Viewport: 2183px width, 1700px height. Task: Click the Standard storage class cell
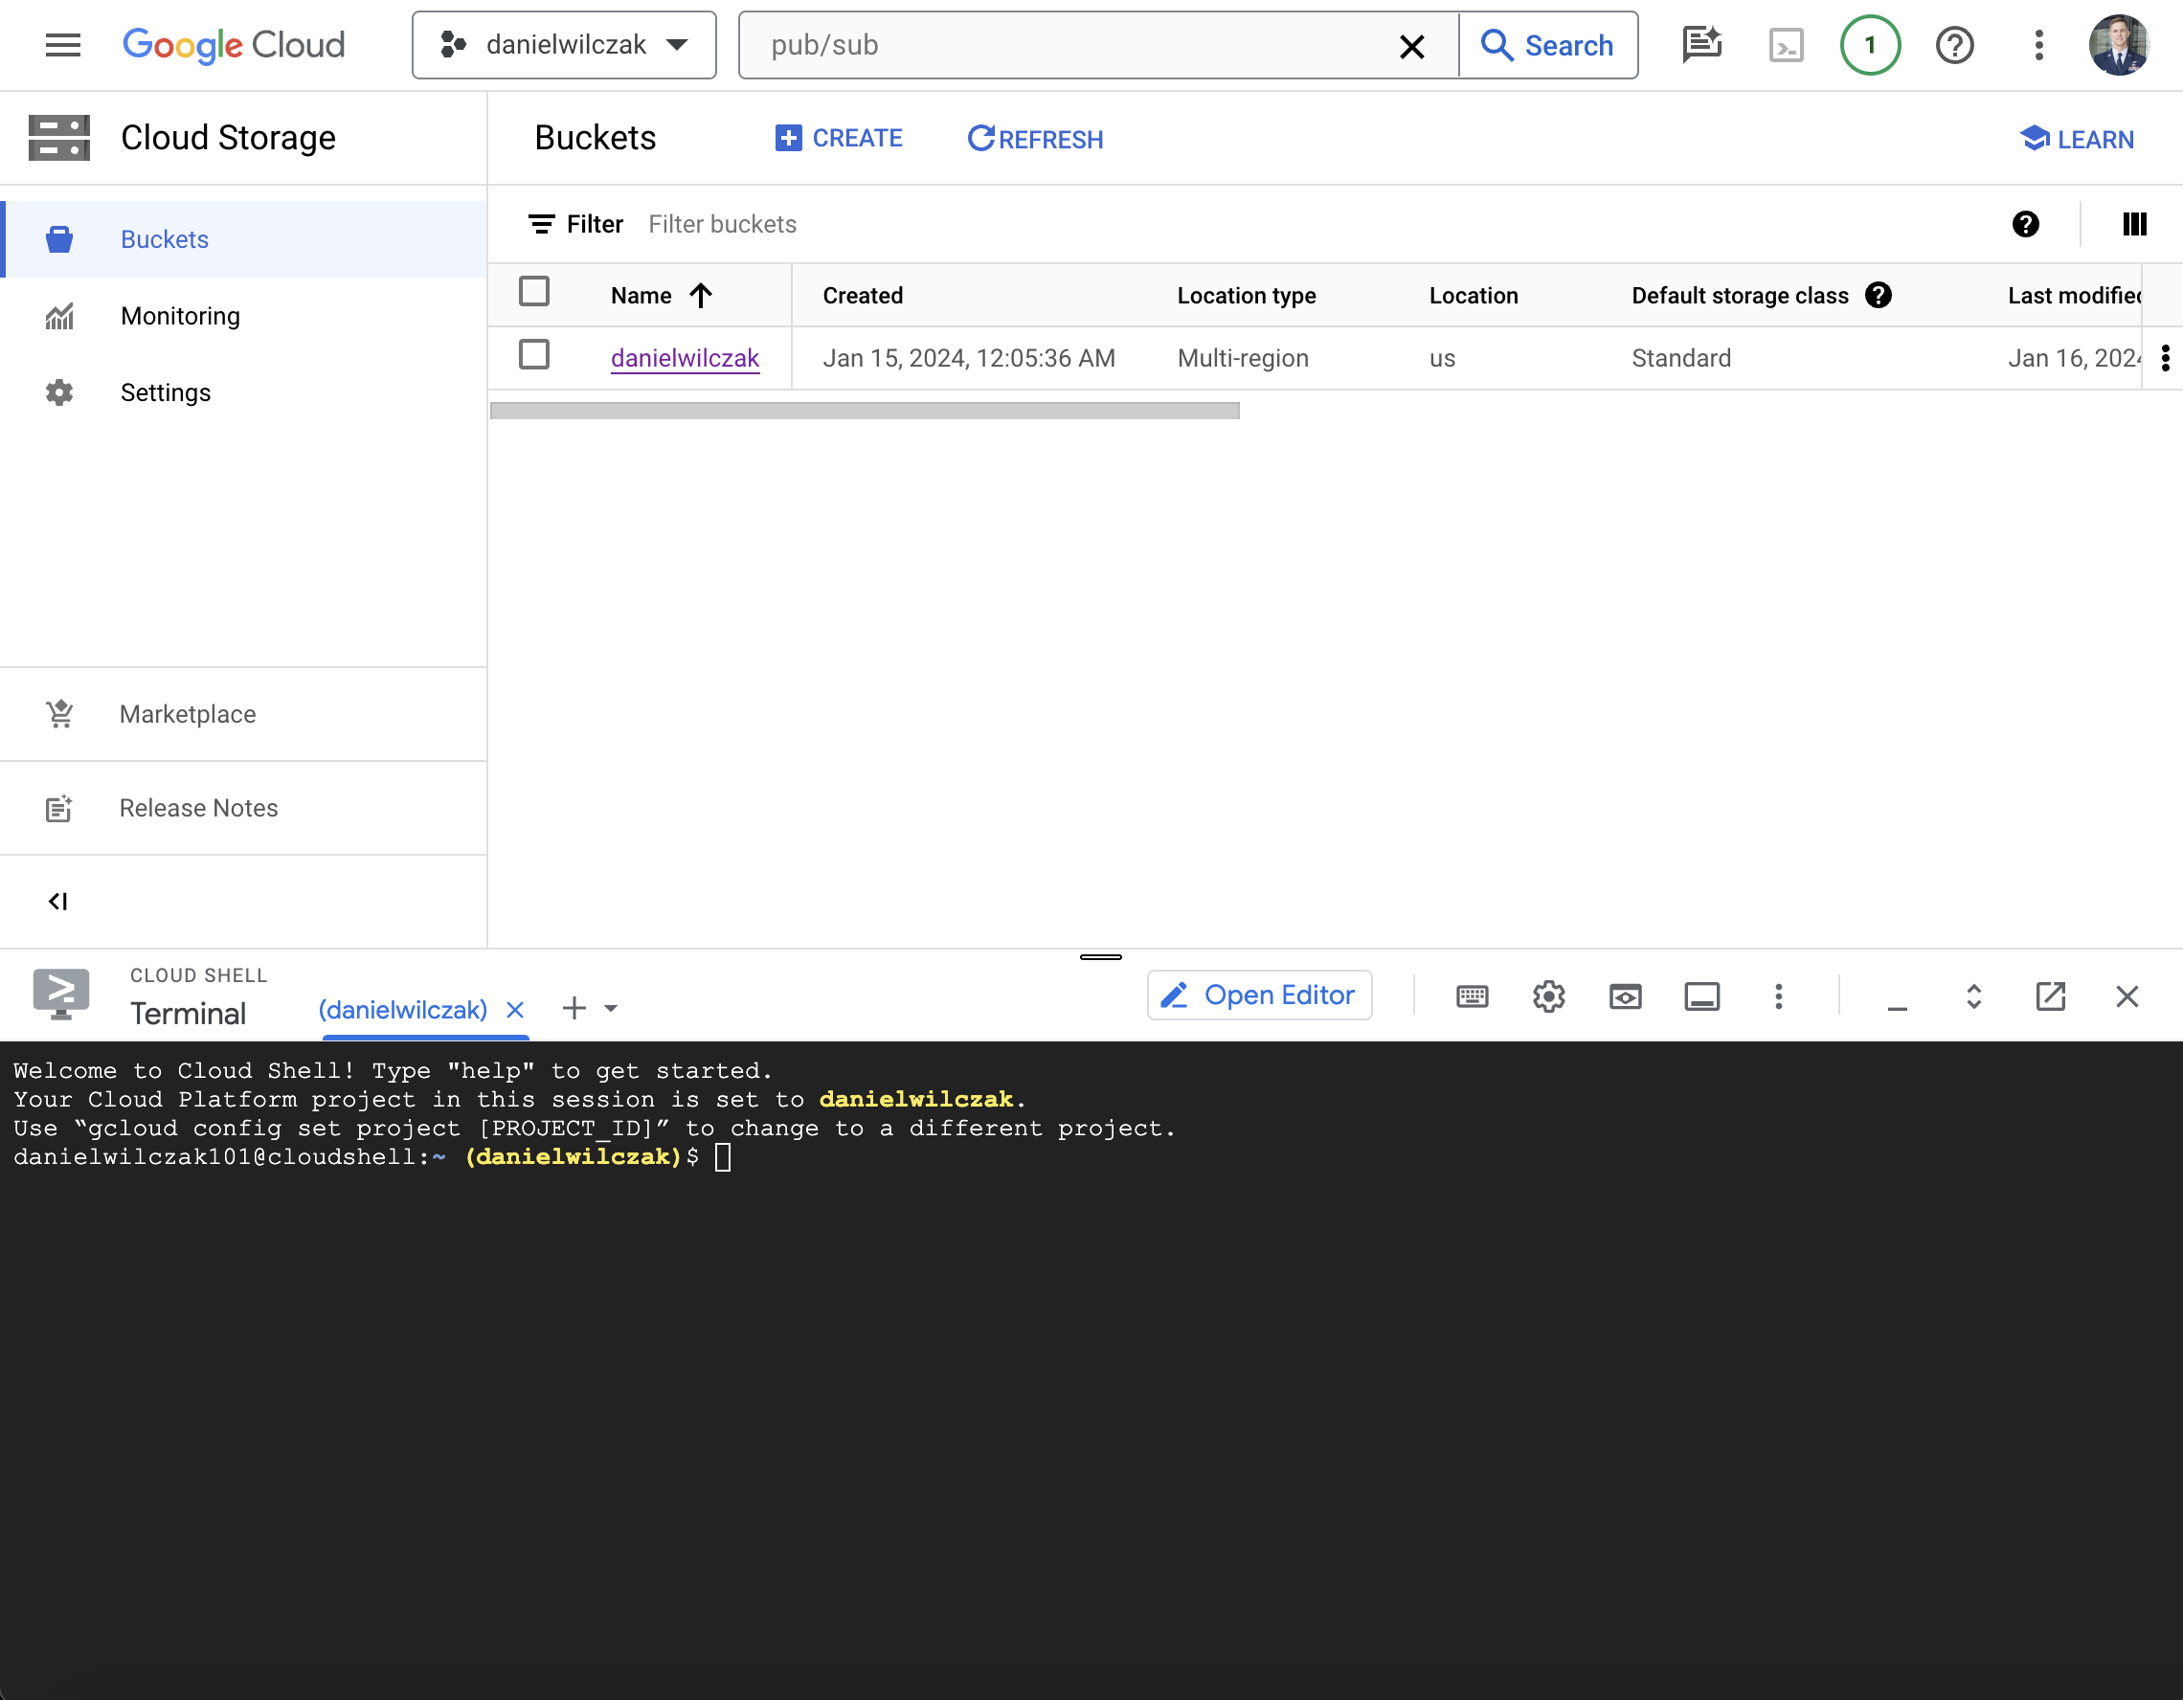point(1681,358)
